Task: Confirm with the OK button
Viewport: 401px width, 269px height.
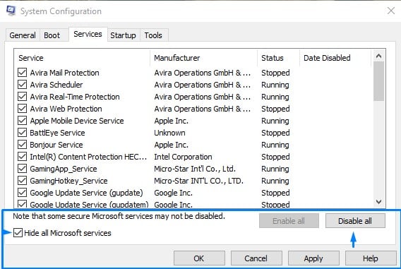Action: [x=199, y=258]
